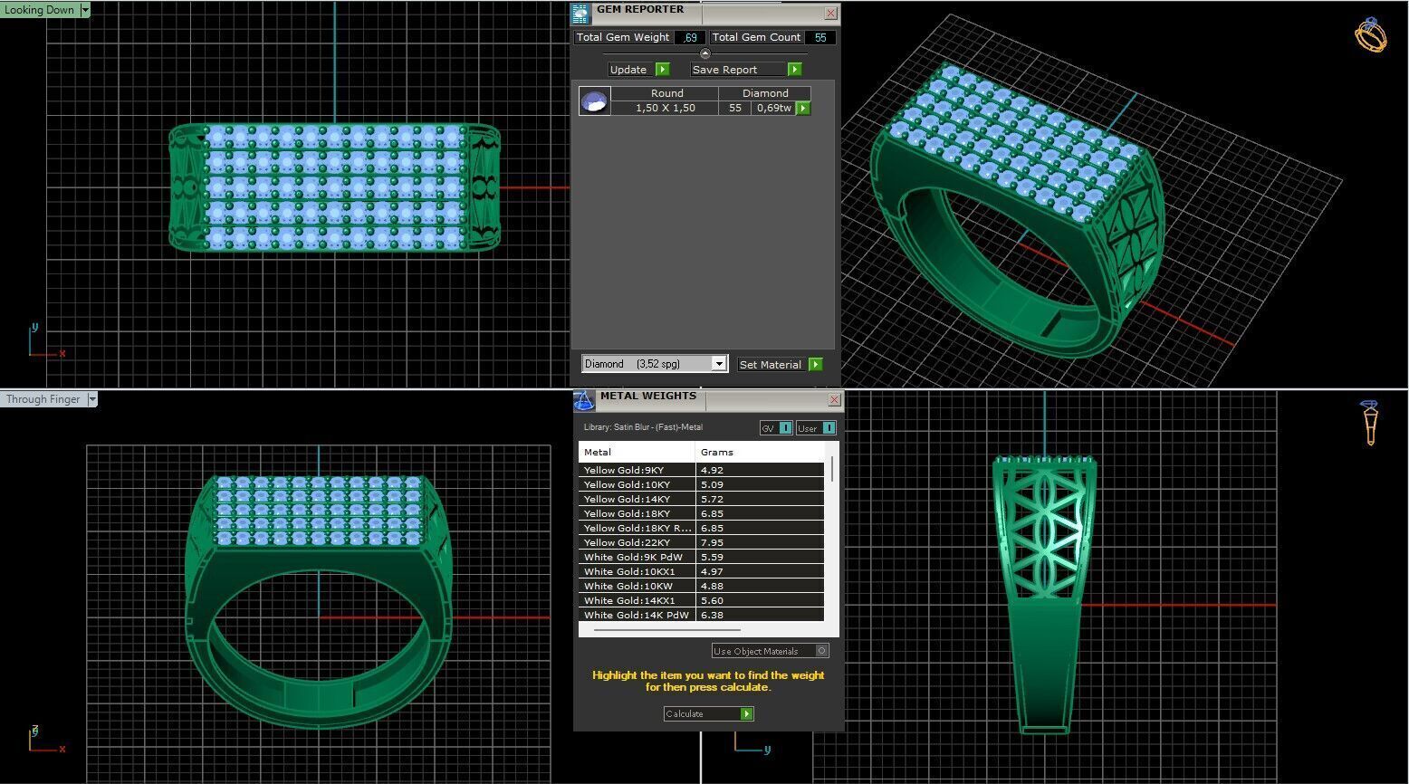Click the side-view ring icon in right viewport
The width and height of the screenshot is (1409, 784).
tap(1370, 423)
